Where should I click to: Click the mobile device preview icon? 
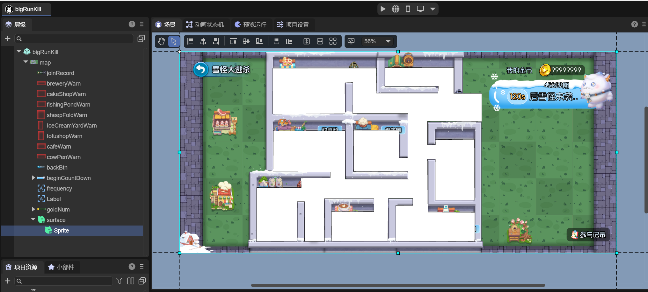408,9
